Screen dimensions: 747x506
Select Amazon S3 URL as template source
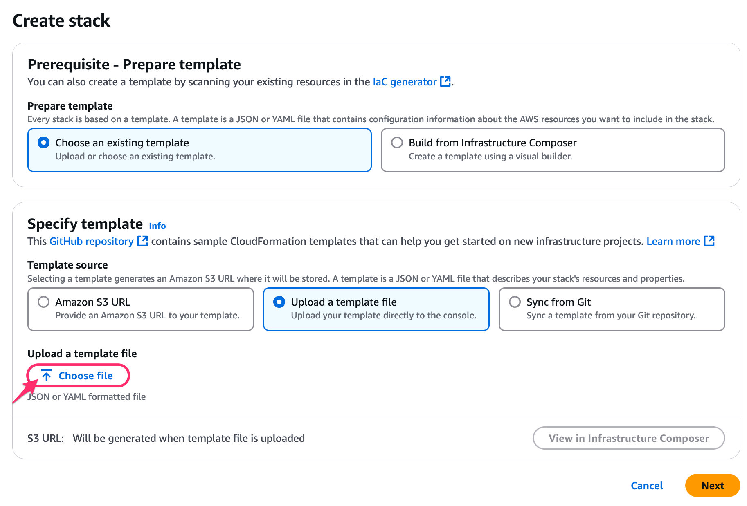[x=43, y=302]
